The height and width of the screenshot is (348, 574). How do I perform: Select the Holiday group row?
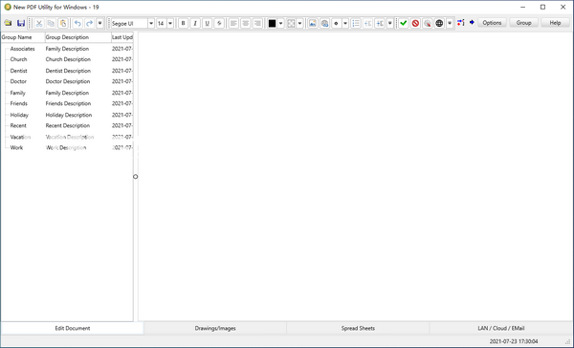click(x=67, y=115)
